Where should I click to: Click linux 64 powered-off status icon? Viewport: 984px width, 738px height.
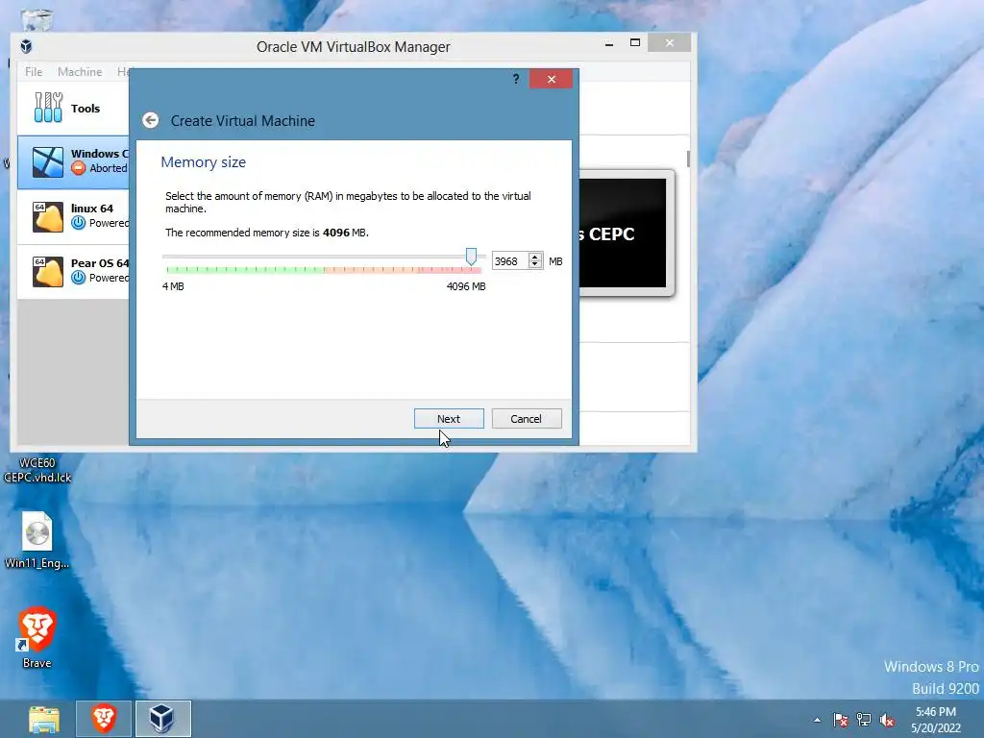pyautogui.click(x=79, y=223)
